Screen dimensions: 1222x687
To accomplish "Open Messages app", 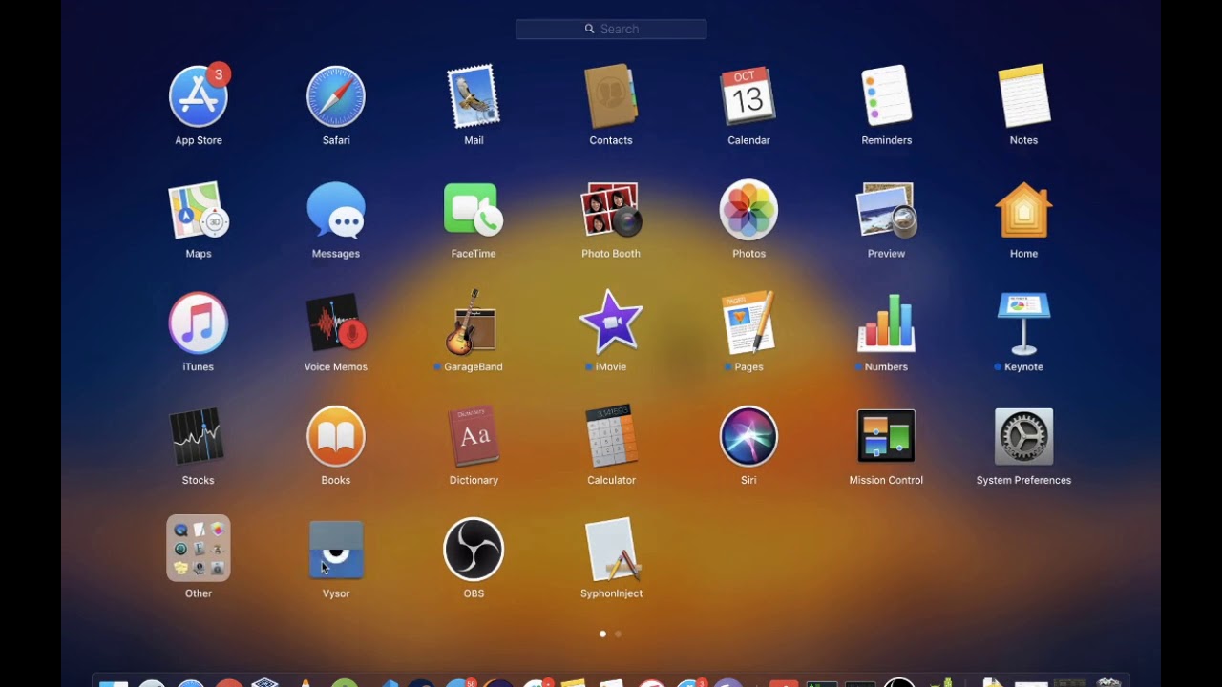I will point(336,210).
